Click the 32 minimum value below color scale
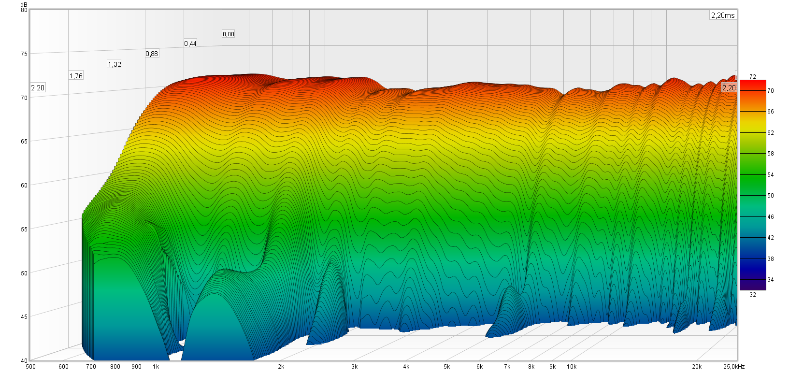Viewport: 789px width, 373px height. pos(753,295)
